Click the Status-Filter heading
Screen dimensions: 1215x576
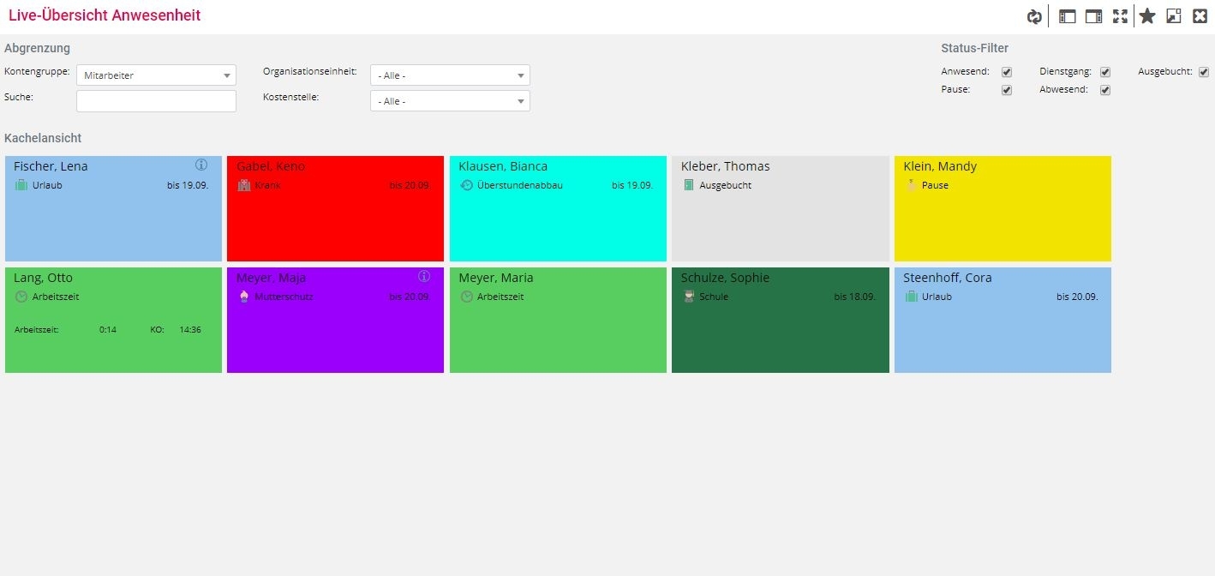pyautogui.click(x=974, y=49)
